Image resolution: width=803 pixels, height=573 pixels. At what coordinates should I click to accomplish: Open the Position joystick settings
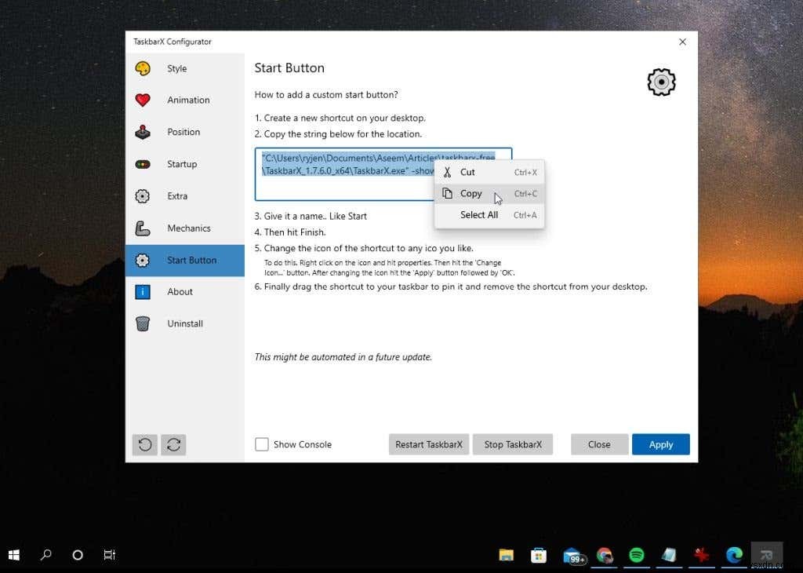pos(183,132)
